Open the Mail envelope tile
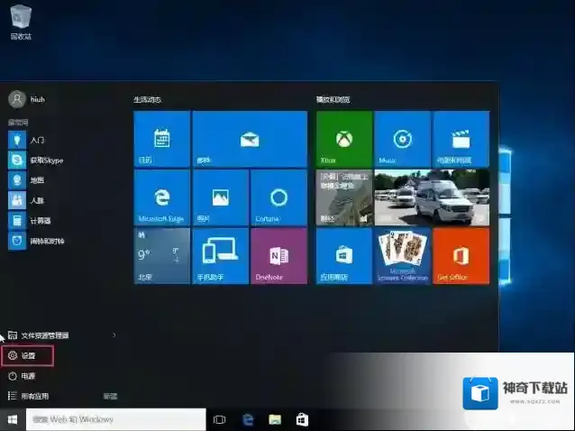575x431 pixels. 250,139
